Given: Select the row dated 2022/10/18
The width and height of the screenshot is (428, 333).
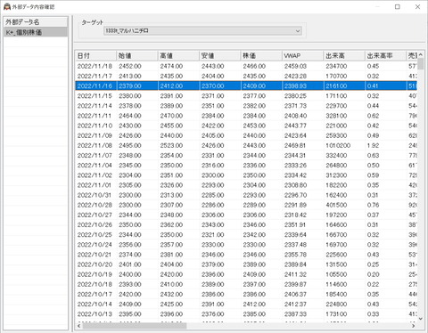Looking at the screenshot, I should [x=246, y=285].
